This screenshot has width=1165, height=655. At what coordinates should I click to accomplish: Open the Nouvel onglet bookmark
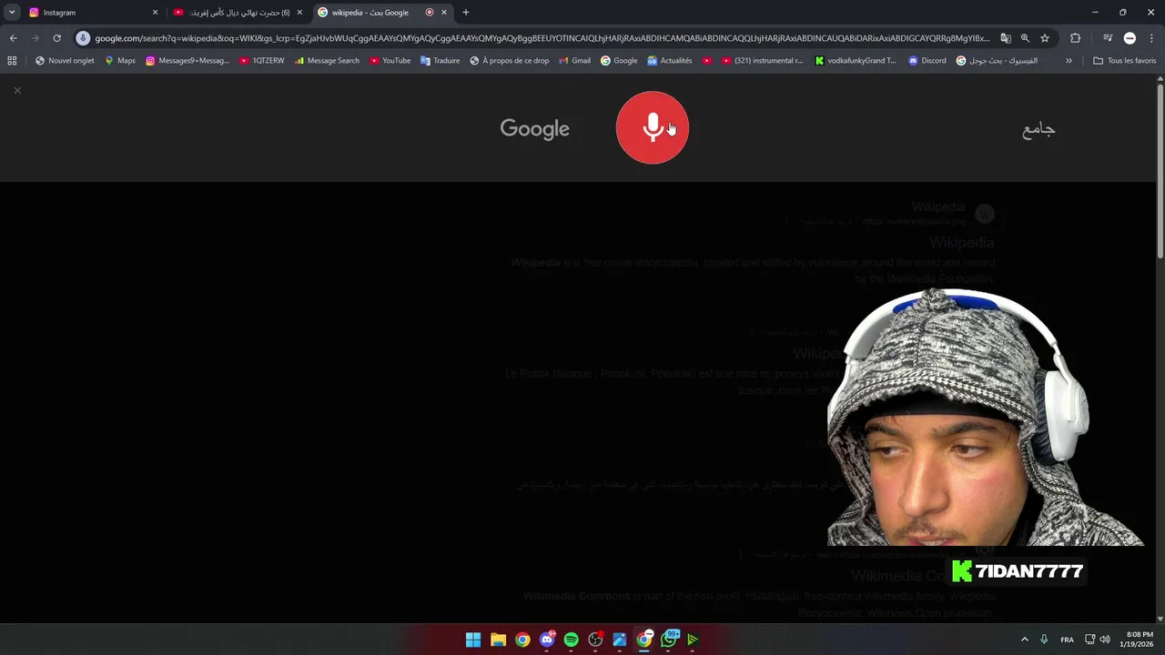pos(65,61)
